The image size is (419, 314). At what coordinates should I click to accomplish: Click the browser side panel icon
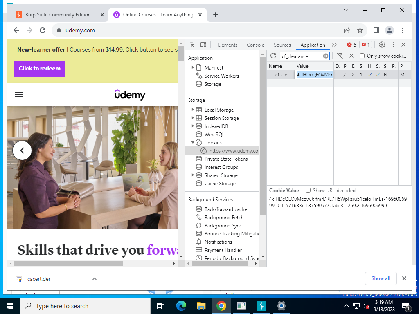376,30
